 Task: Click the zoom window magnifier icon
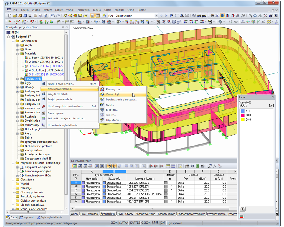click(x=164, y=22)
